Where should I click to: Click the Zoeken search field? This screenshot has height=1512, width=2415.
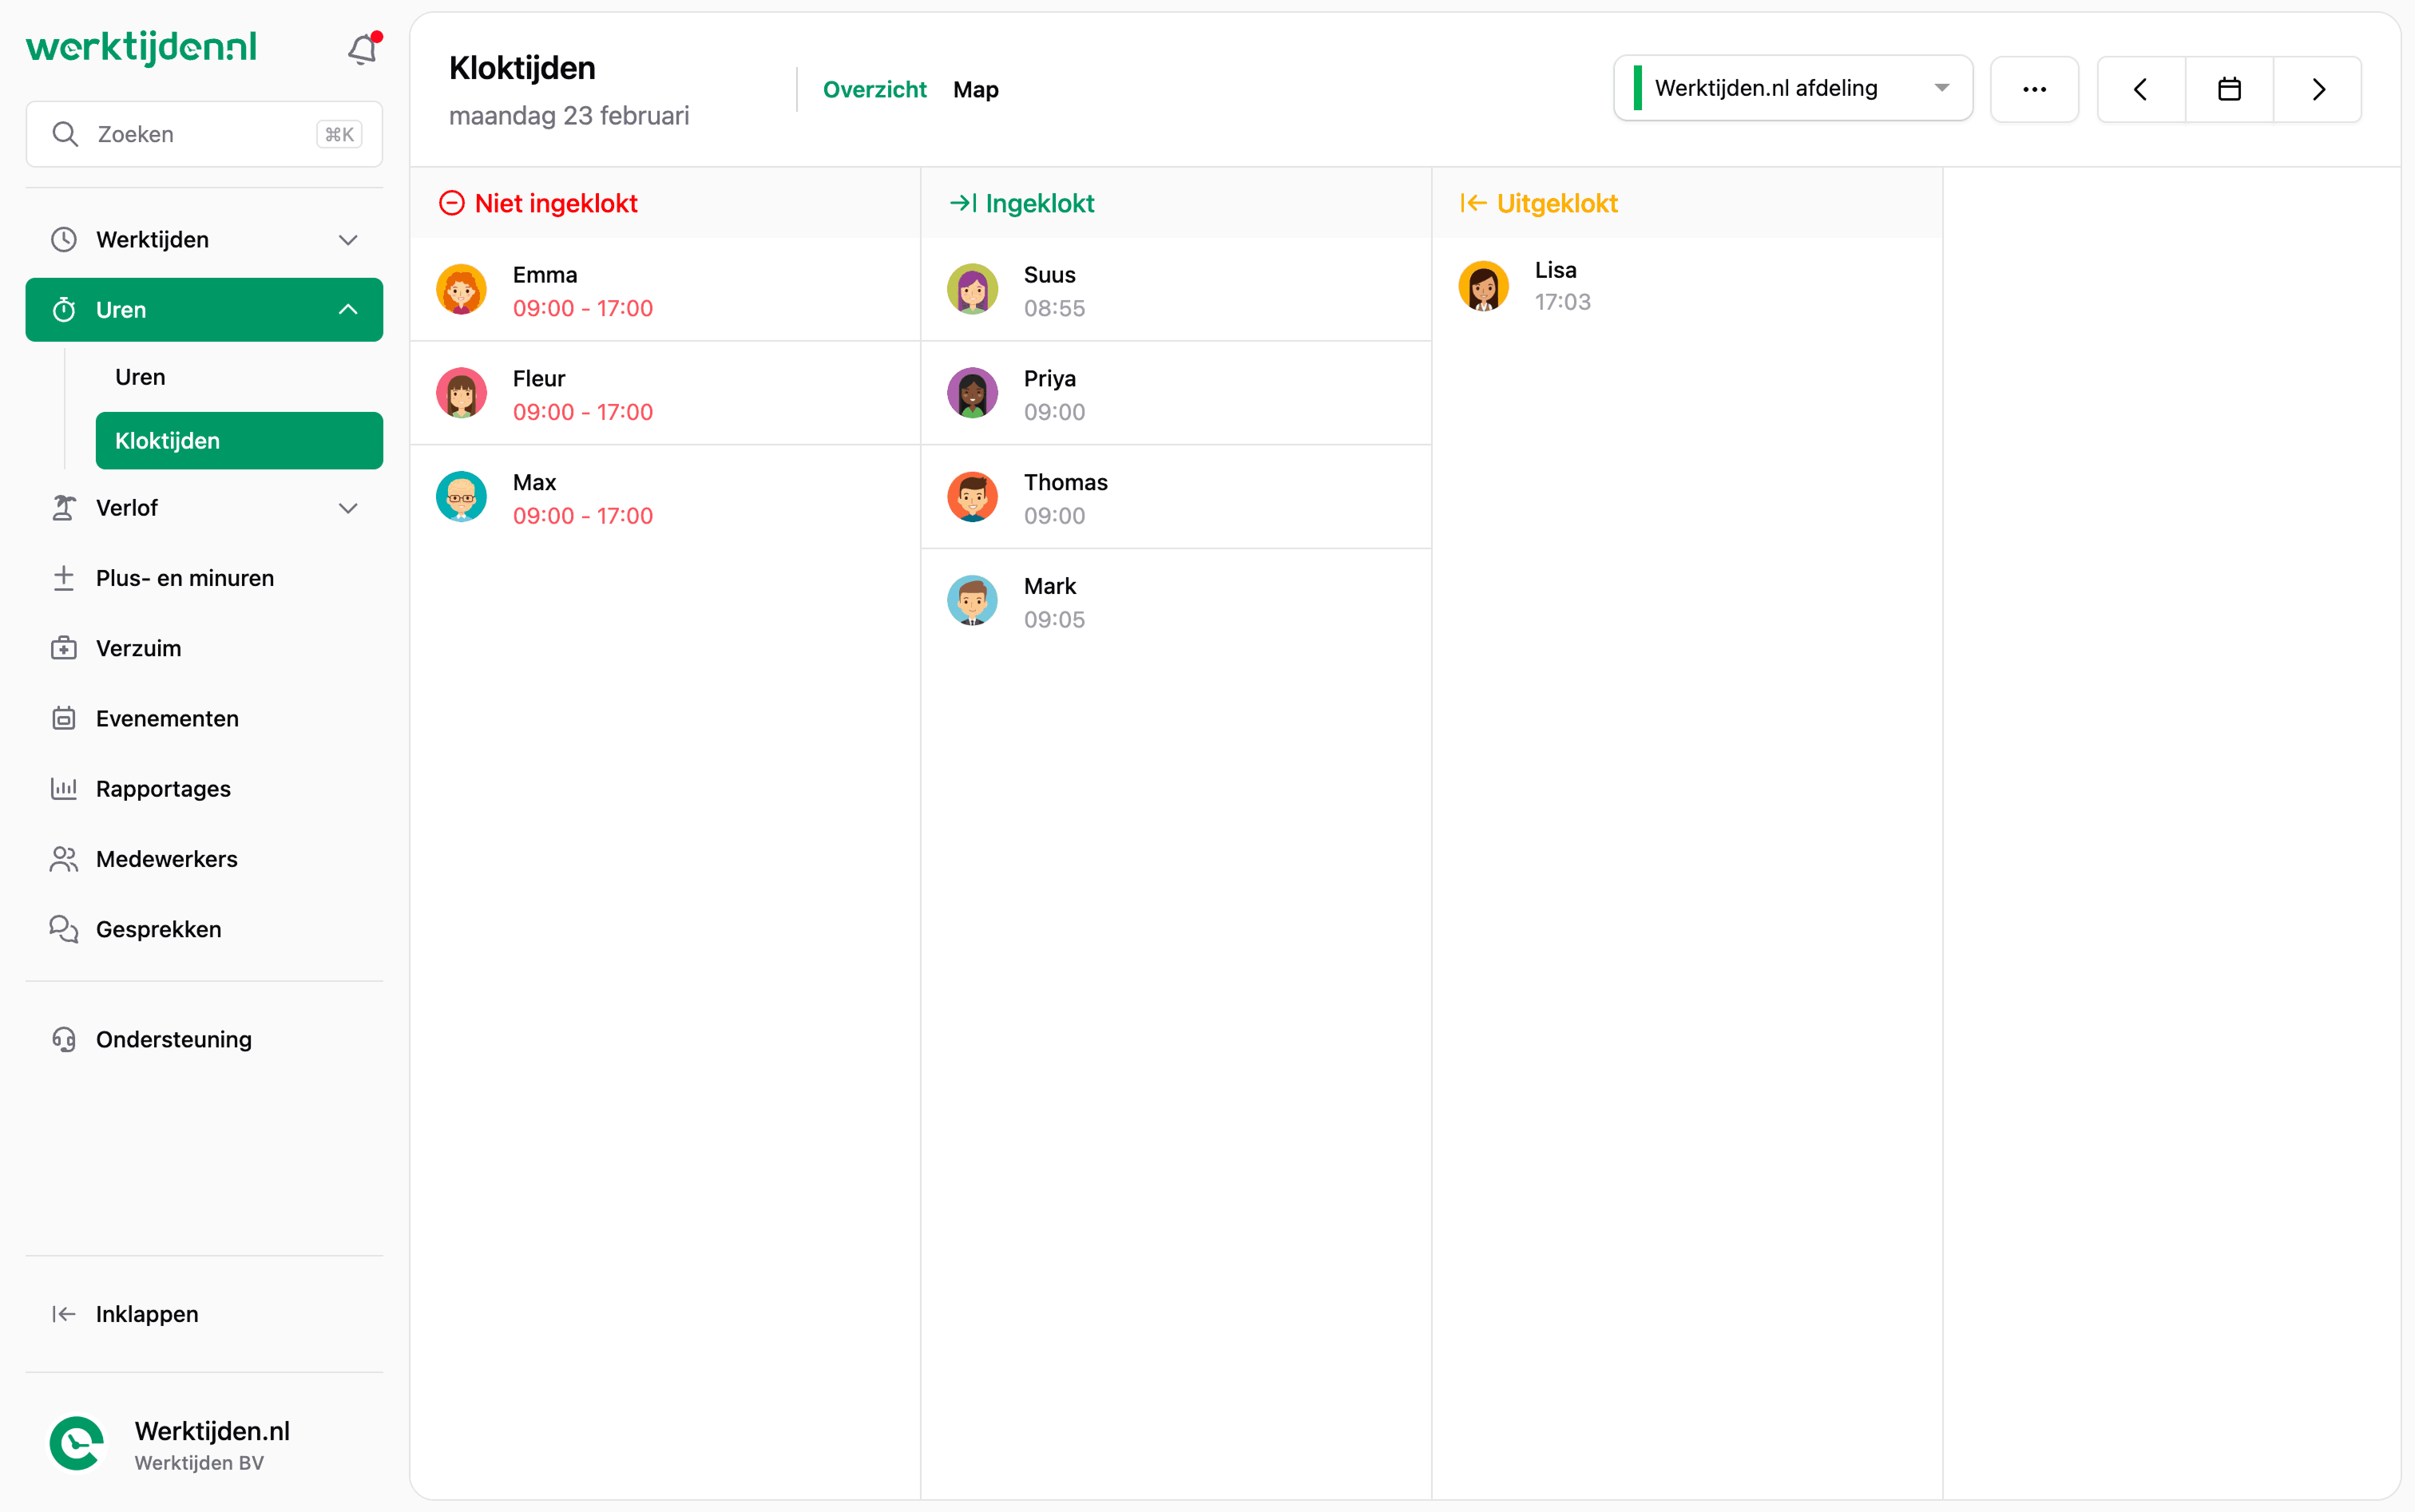pyautogui.click(x=203, y=133)
